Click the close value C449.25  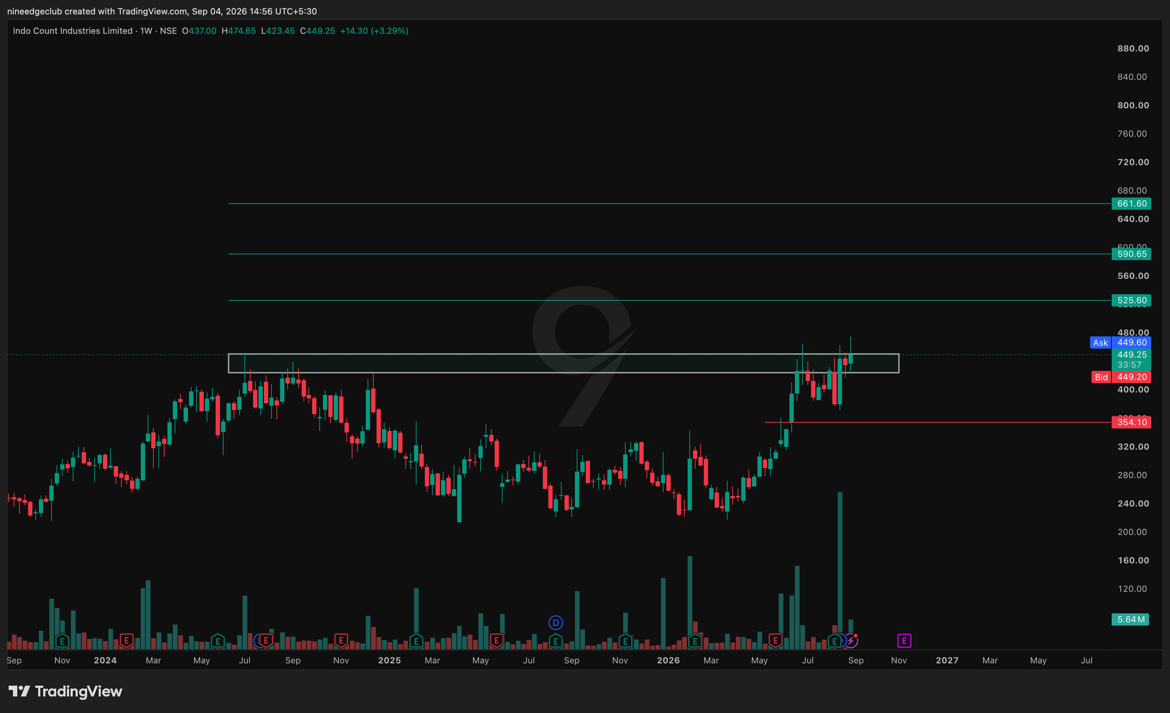[317, 31]
